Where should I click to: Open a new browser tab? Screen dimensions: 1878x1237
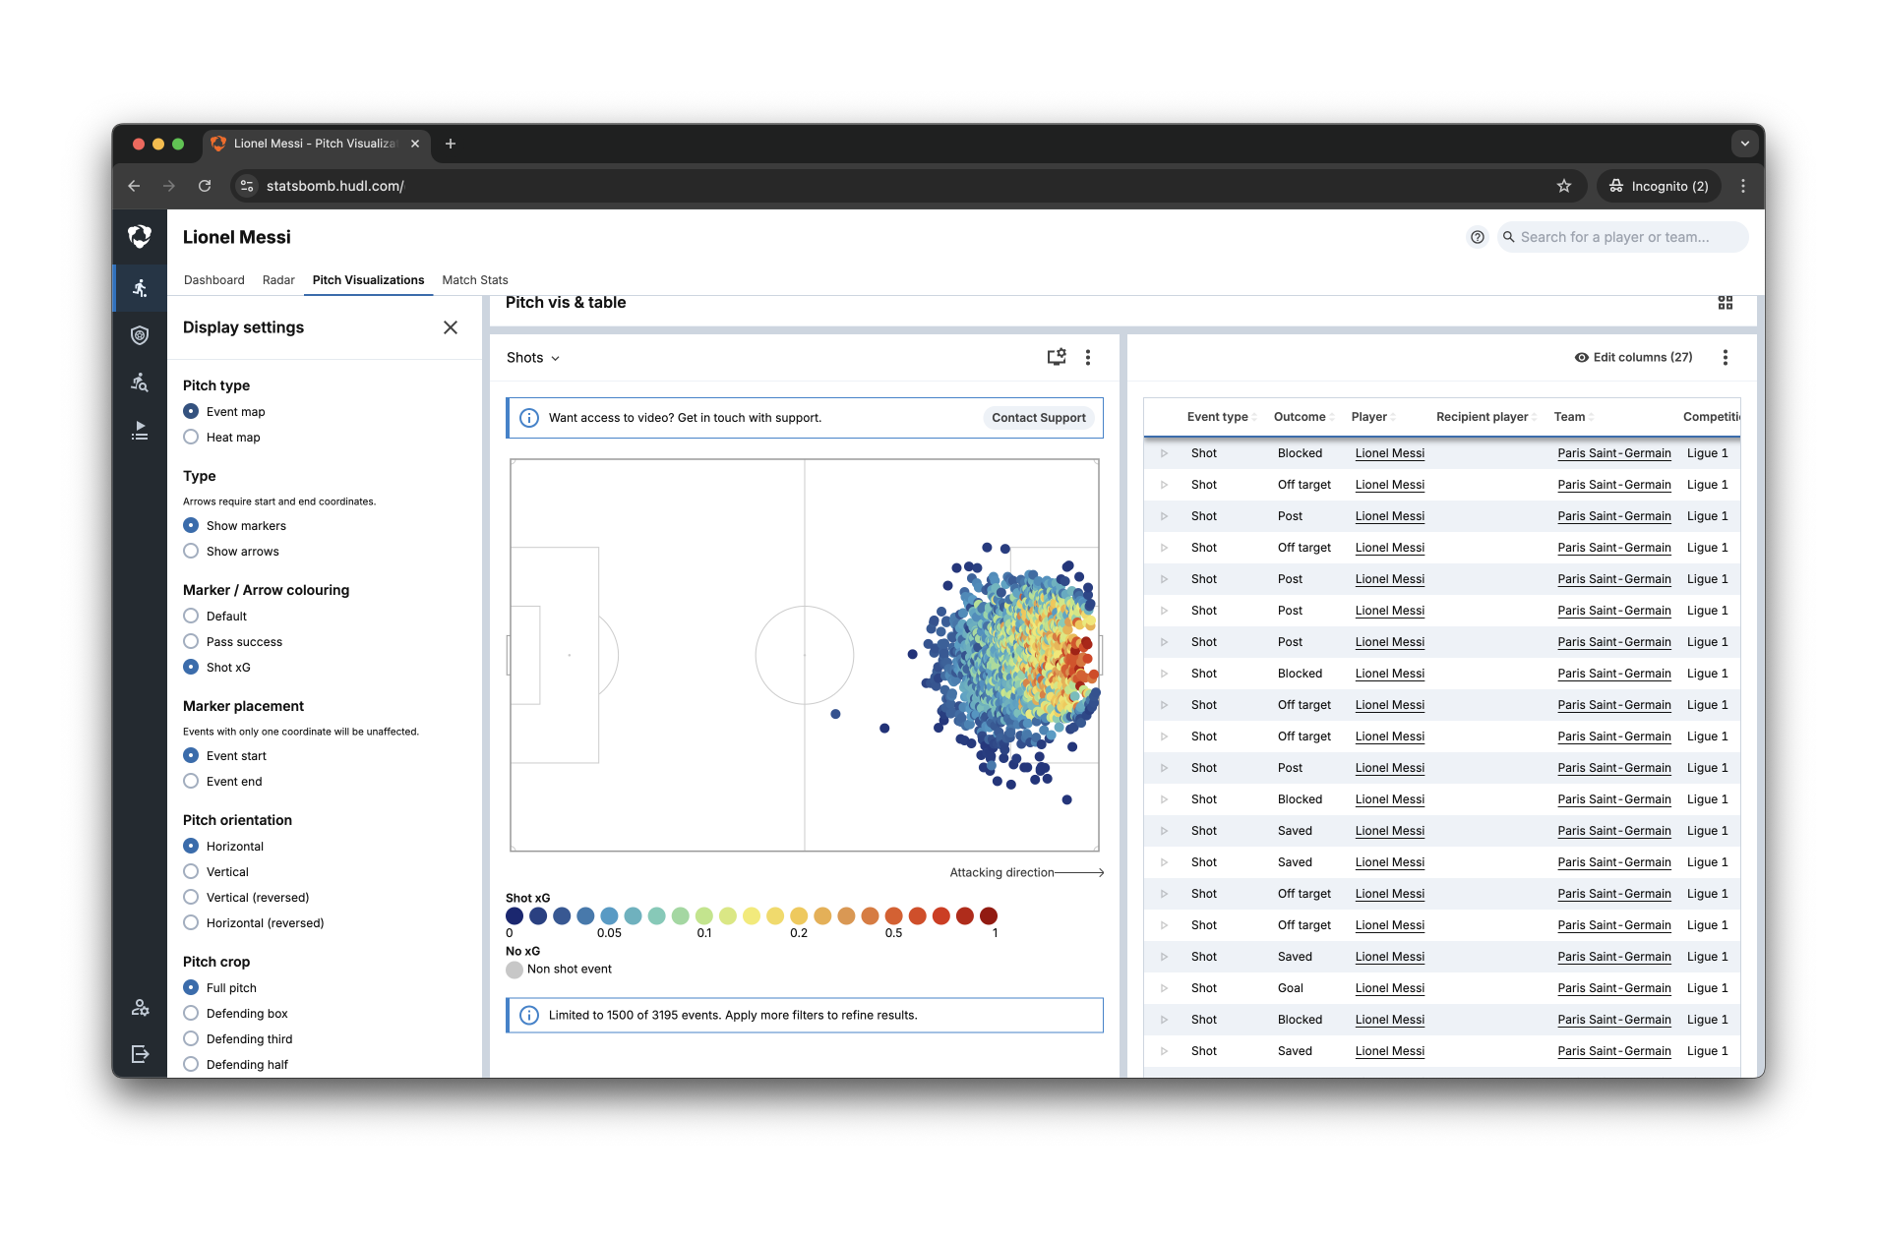pyautogui.click(x=451, y=144)
